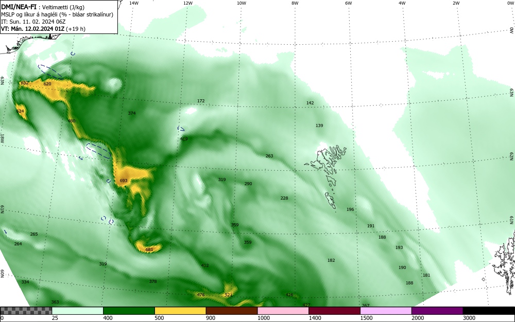
Task: Click the 2W longitude label
Action: [x=456, y=3]
